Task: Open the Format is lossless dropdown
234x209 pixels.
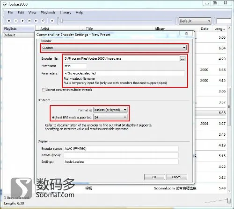Action: pyautogui.click(x=110, y=110)
